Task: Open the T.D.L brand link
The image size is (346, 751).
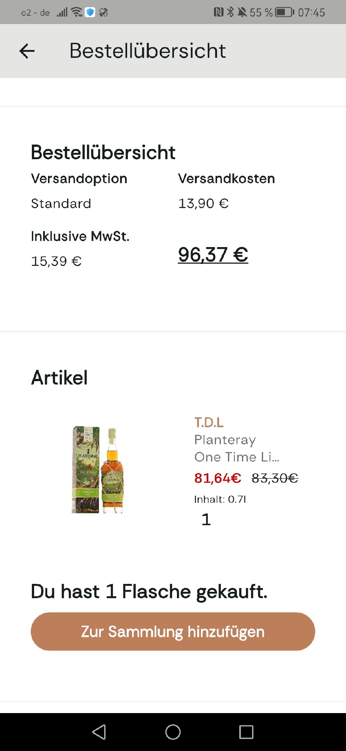Action: pyautogui.click(x=209, y=422)
